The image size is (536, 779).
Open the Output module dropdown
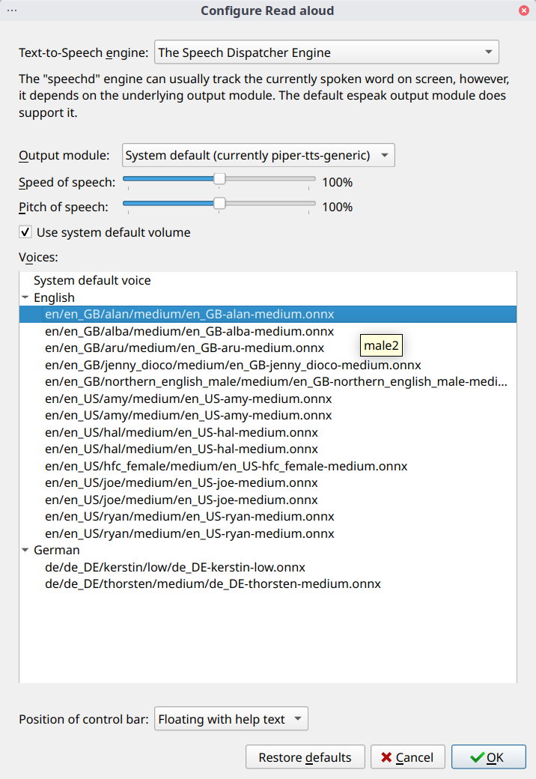(x=258, y=156)
